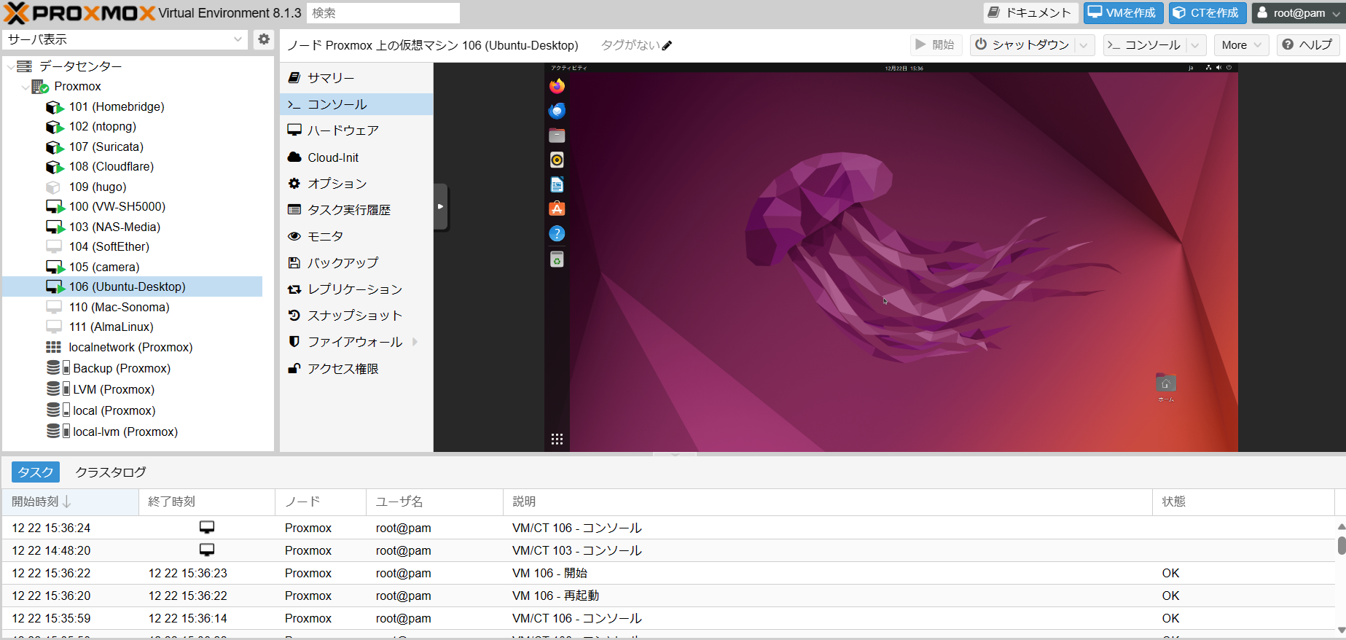Viewport: 1346px width, 640px height.
Task: Click the Create VM button
Action: [x=1123, y=13]
